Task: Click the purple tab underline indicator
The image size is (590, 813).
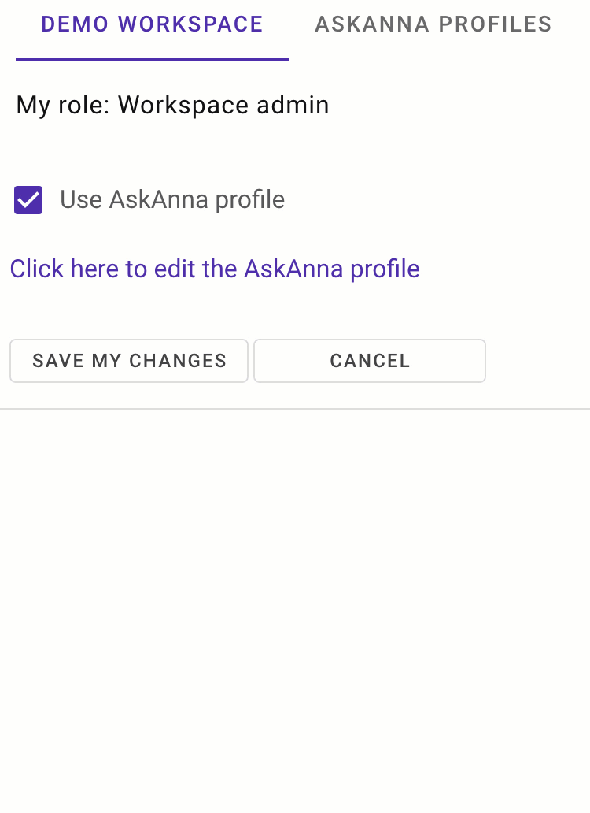Action: coord(152,56)
